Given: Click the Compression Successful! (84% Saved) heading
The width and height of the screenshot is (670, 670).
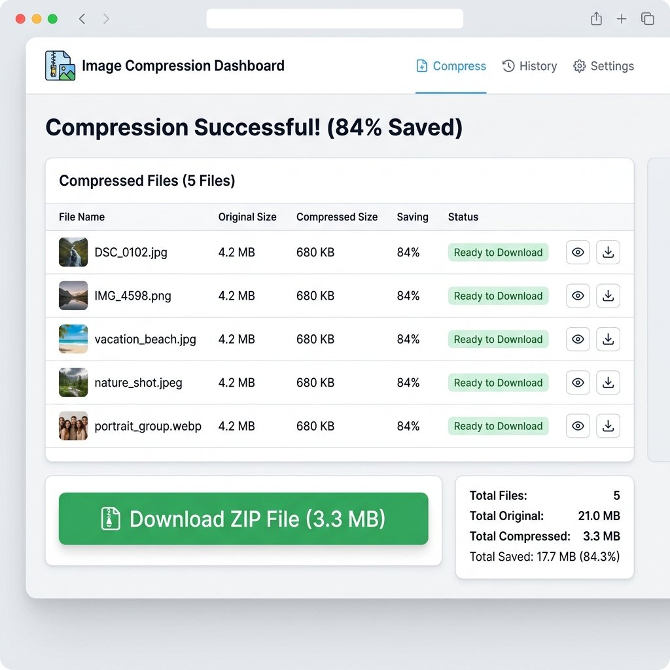Looking at the screenshot, I should tap(255, 128).
